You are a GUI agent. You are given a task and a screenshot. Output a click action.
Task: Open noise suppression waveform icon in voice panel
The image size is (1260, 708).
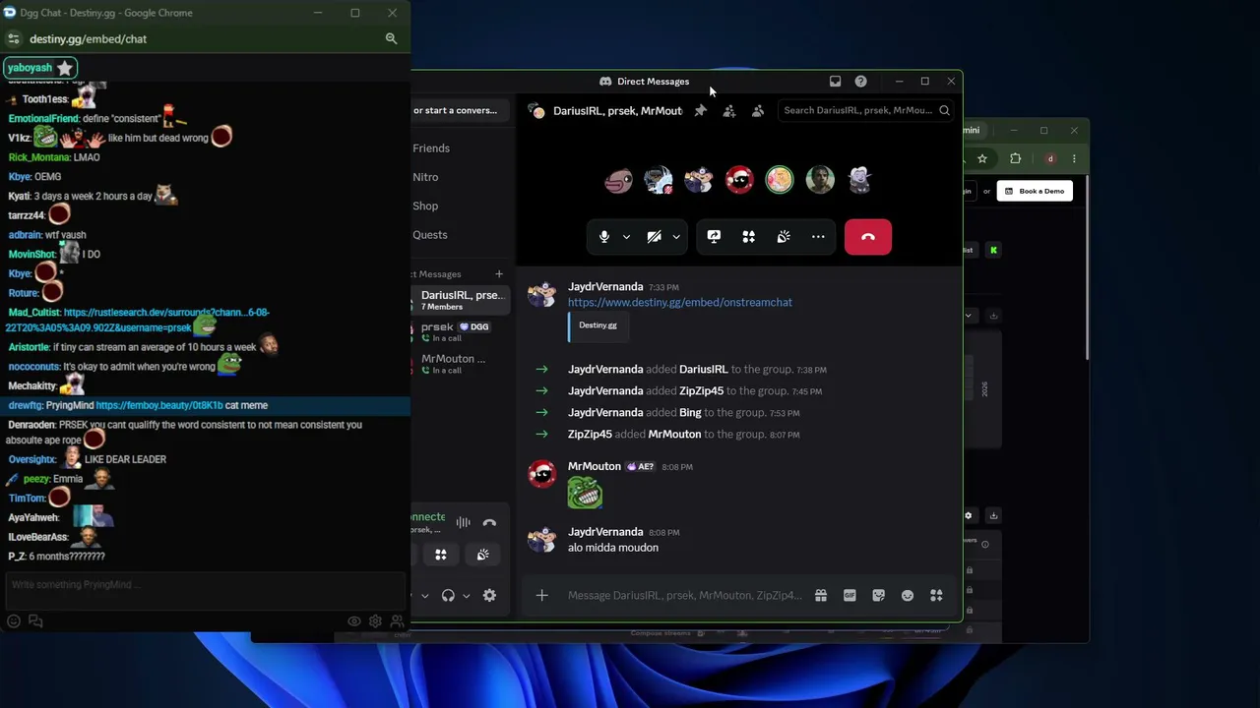[x=463, y=523]
